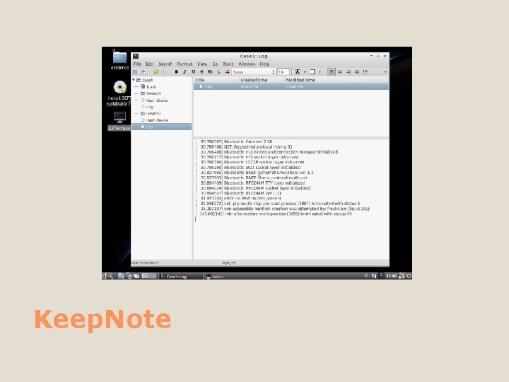Click the text color button

pyautogui.click(x=298, y=71)
